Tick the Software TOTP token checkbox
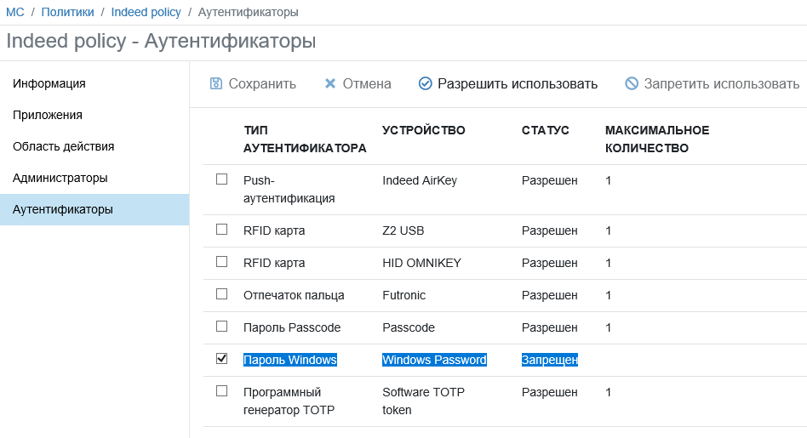This screenshot has height=438, width=807. [222, 391]
